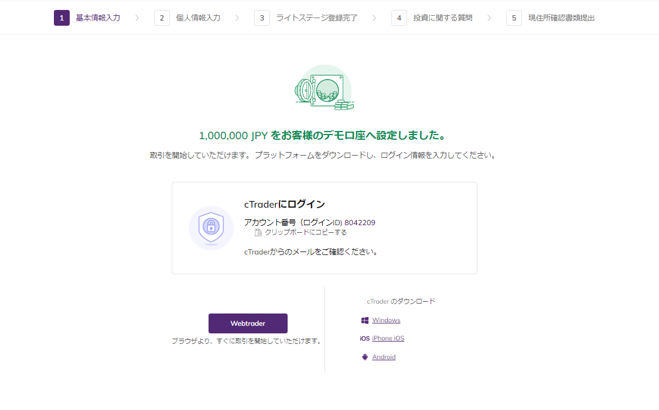Click the clipboard copy icon
659x410 pixels.
[x=258, y=232]
